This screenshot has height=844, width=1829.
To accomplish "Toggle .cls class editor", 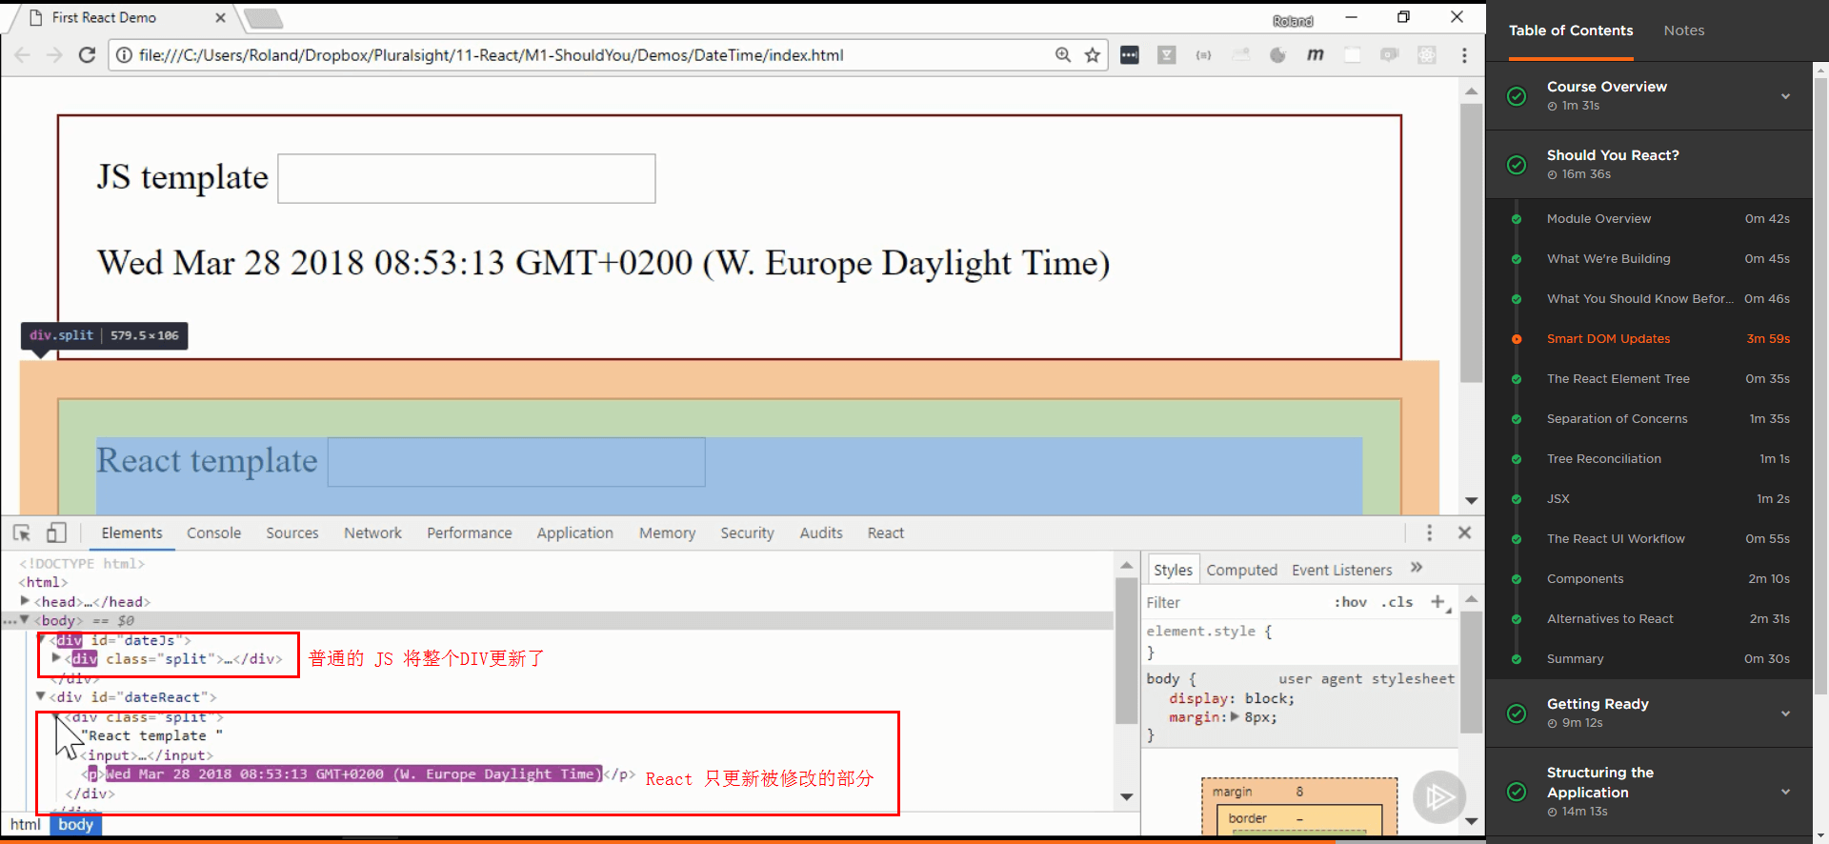I will pyautogui.click(x=1397, y=602).
